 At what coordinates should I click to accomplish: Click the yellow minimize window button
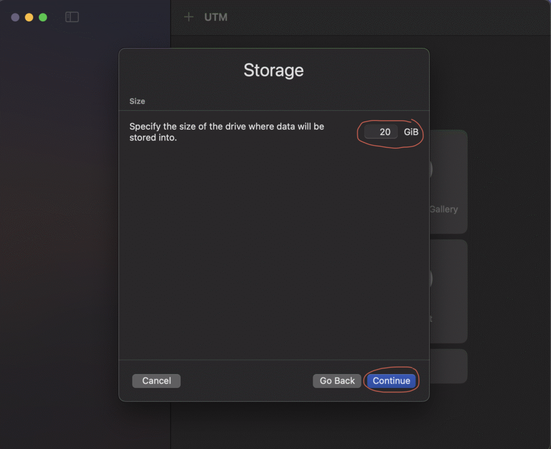click(29, 17)
